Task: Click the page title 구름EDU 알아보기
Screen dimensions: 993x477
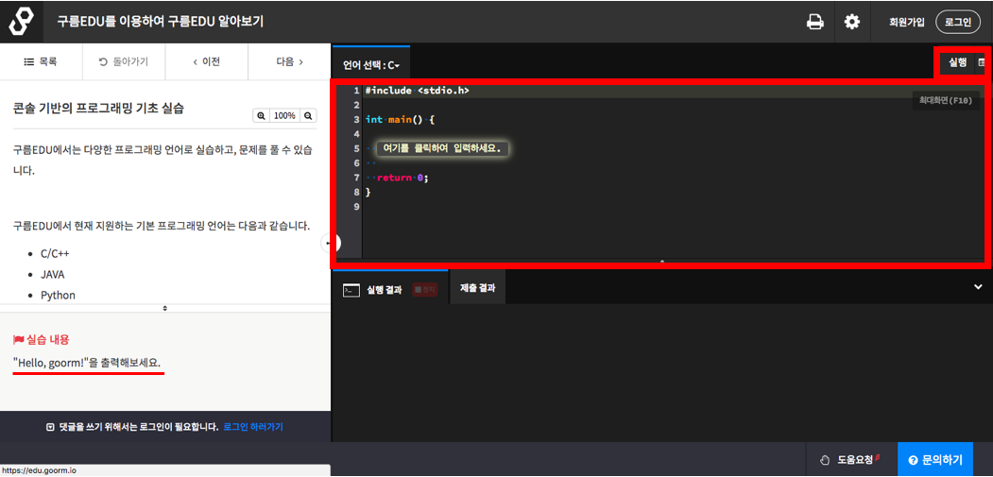Action: 160,22
